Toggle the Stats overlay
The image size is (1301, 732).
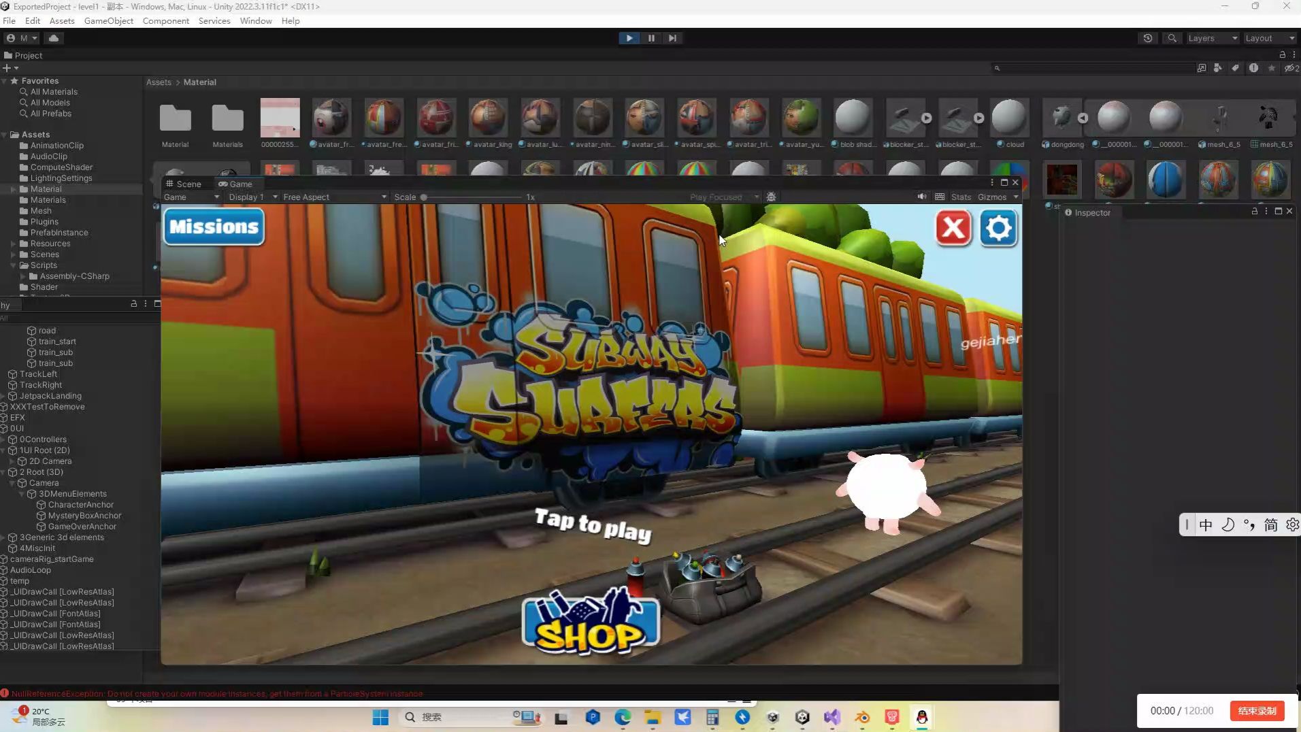pos(961,197)
